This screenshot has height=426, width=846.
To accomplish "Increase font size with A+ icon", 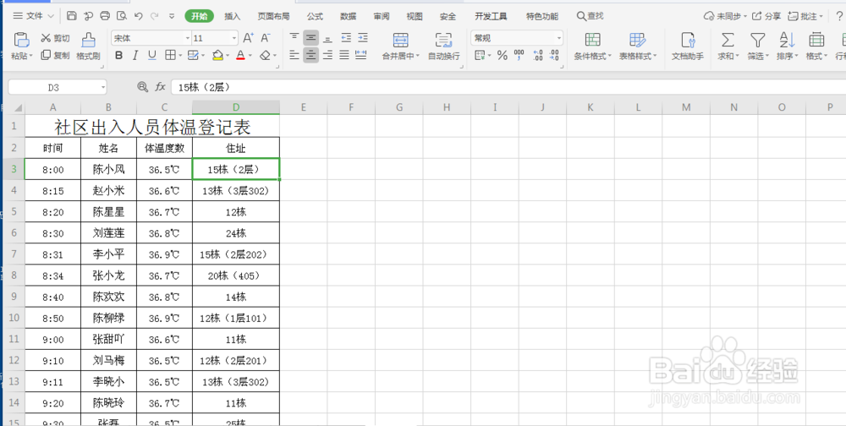I will tap(248, 38).
